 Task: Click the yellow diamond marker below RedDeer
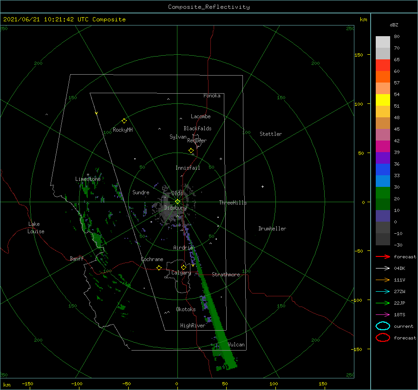point(191,151)
